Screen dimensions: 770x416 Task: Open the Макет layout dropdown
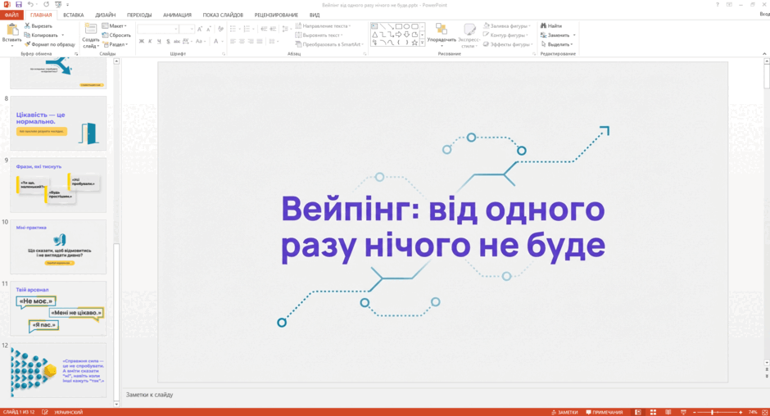click(115, 25)
